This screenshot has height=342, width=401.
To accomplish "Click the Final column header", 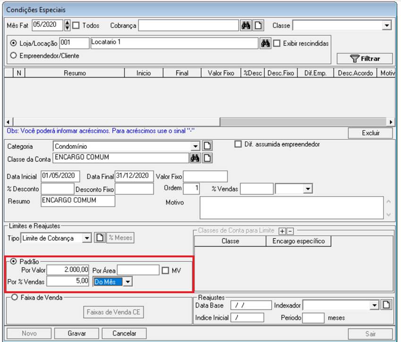I will pyautogui.click(x=182, y=73).
